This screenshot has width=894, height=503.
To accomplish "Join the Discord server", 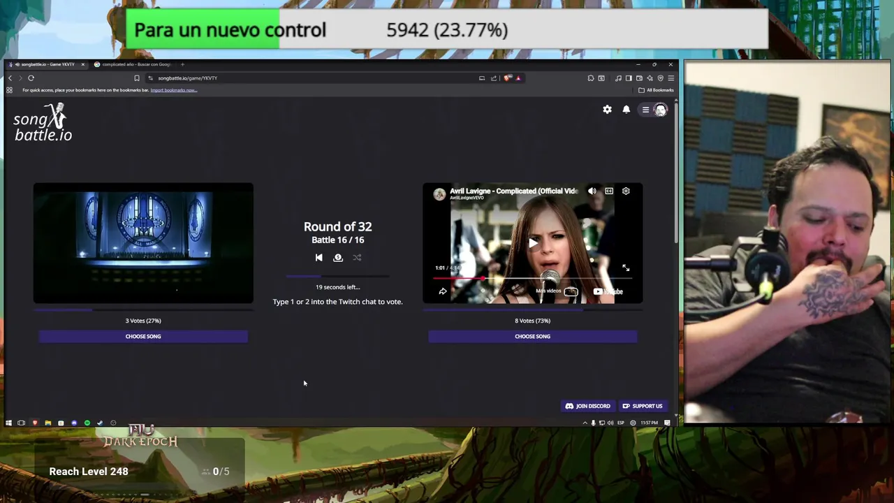I will tap(587, 406).
